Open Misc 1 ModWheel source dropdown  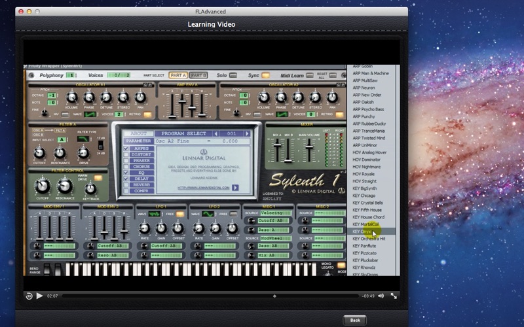point(276,238)
